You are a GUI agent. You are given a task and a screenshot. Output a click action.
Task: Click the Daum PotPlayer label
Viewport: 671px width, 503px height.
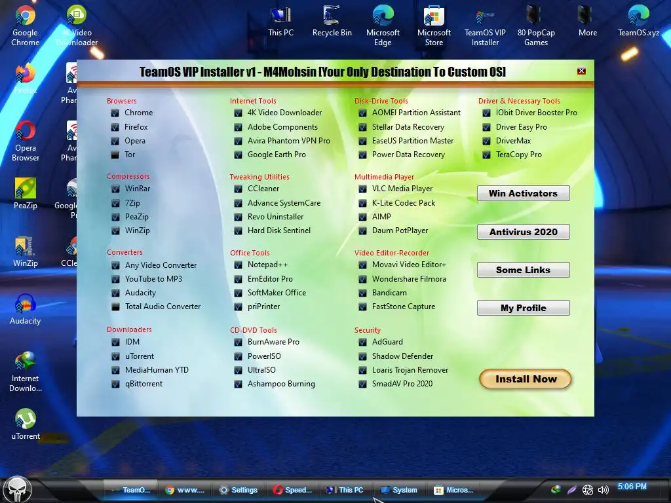[400, 231]
